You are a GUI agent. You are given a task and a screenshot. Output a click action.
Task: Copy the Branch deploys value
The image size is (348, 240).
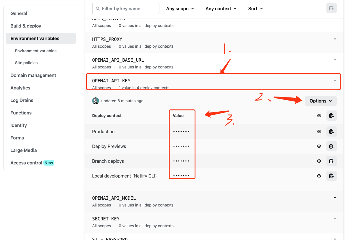[x=332, y=161]
